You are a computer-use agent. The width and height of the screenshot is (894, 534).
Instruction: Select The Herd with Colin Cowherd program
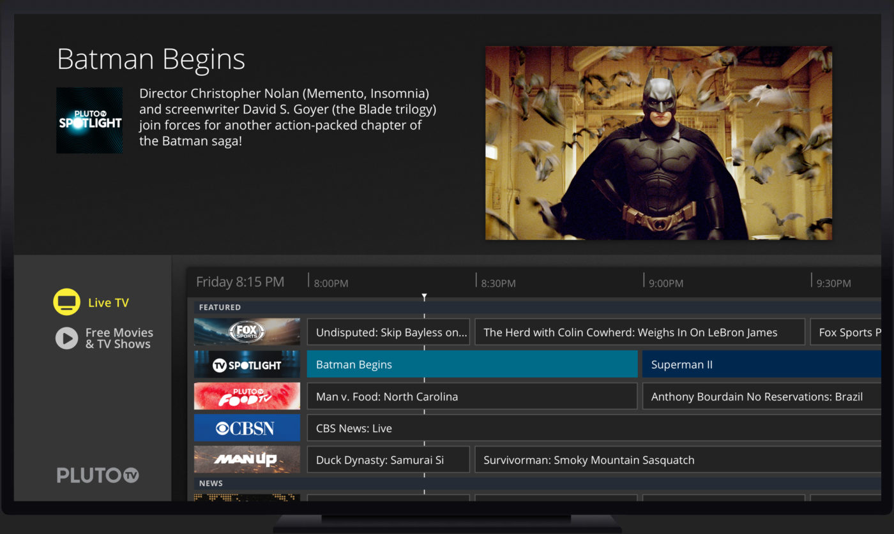640,332
